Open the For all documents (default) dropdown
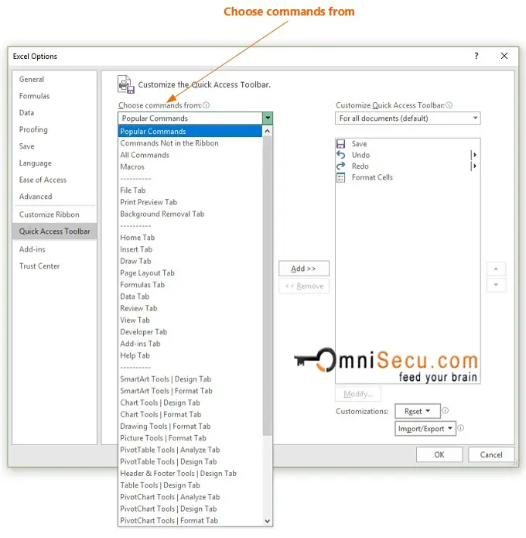 (x=408, y=118)
